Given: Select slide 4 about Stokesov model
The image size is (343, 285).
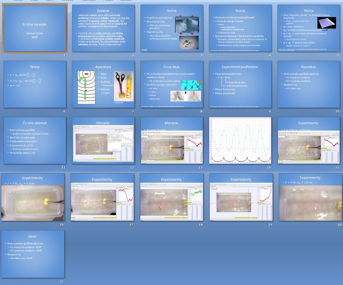Looking at the screenshot, I should pyautogui.click(x=240, y=28).
